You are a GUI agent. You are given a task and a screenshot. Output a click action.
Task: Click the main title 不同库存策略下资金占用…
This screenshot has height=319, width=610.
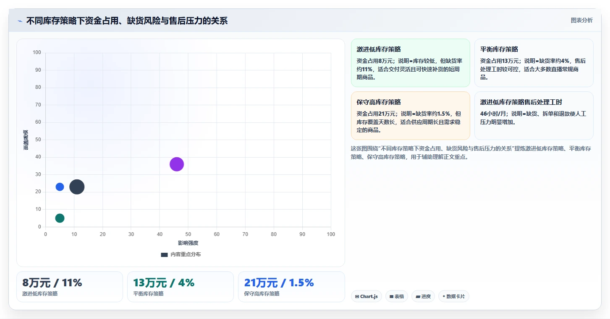click(x=127, y=21)
